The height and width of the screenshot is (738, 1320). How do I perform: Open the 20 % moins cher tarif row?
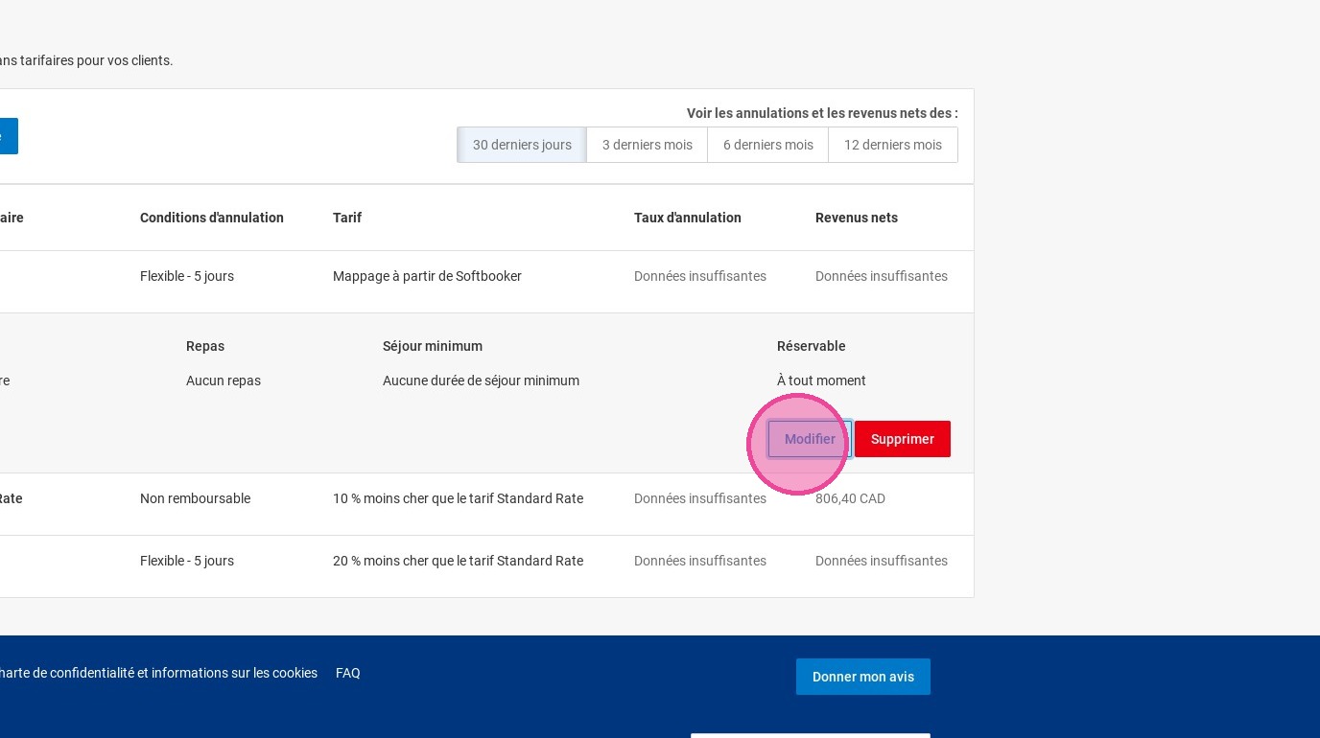(x=486, y=566)
